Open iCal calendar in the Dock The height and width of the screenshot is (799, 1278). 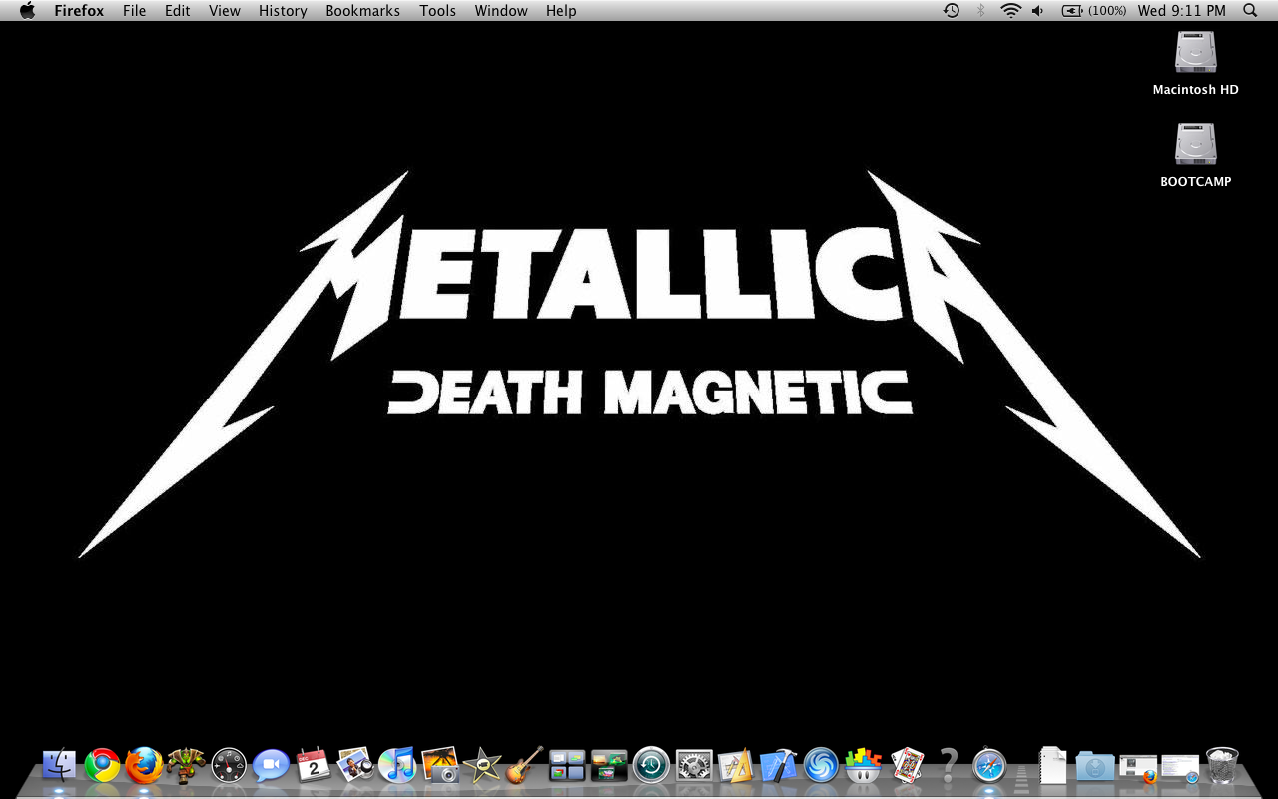(x=314, y=766)
